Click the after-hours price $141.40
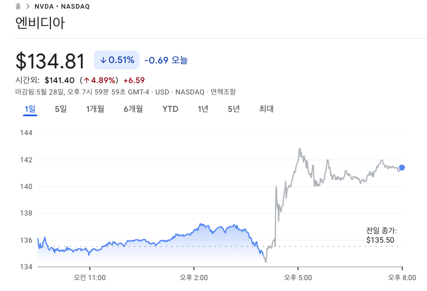The height and width of the screenshot is (291, 427). pyautogui.click(x=60, y=80)
